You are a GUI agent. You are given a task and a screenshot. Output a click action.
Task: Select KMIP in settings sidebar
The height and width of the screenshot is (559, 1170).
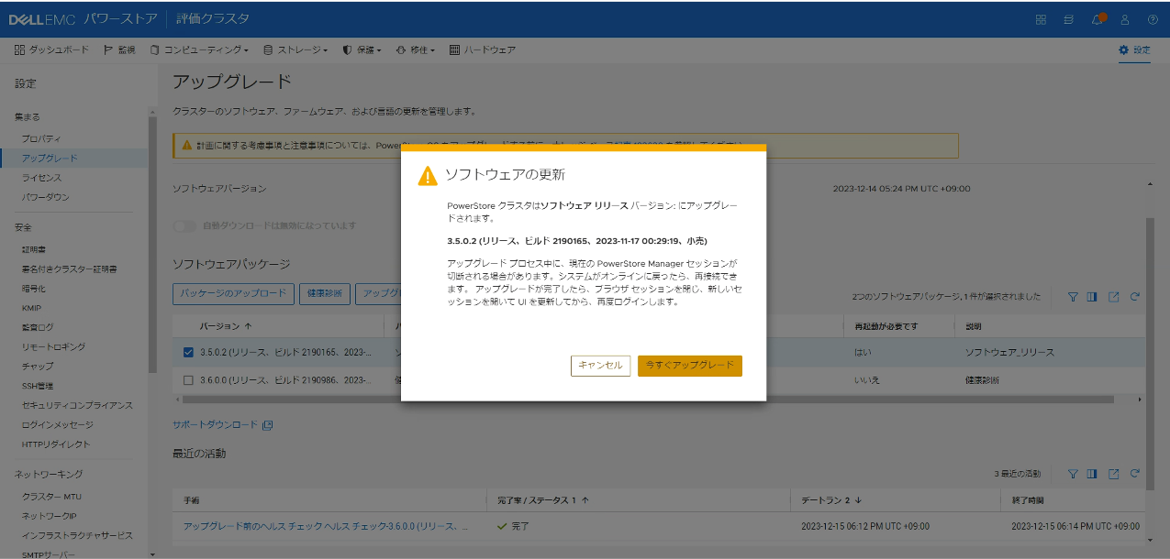(x=31, y=308)
